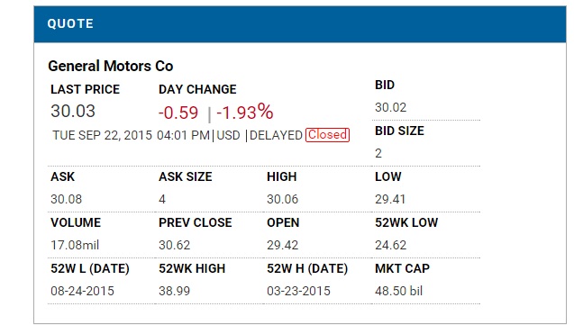Image resolution: width=574 pixels, height=325 pixels.
Task: Click the 52WK HIGH value 38.99
Action: [x=174, y=291]
